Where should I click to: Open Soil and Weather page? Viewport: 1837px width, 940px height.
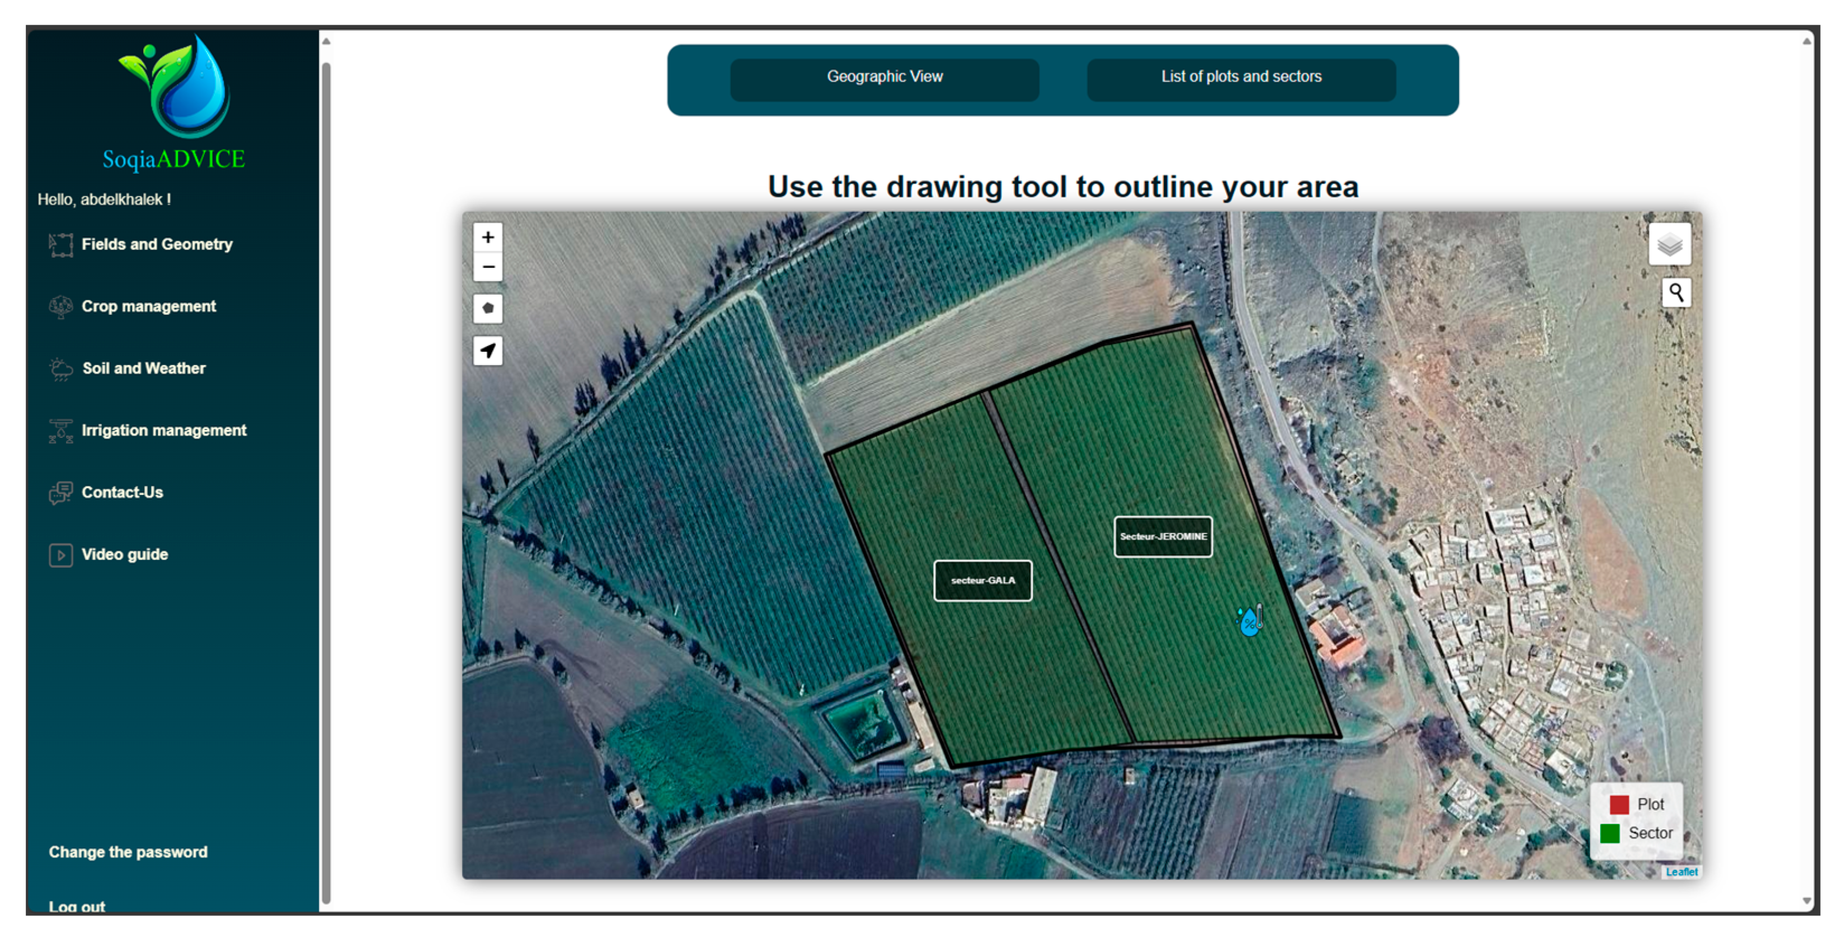[x=143, y=369]
